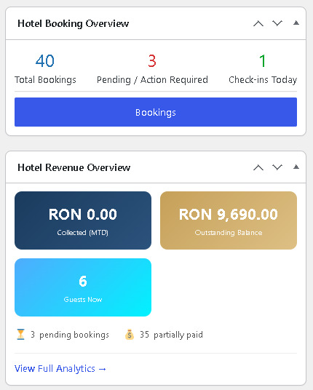The height and width of the screenshot is (390, 313).
Task: Move Hotel Booking Overview widget up
Action: (258, 23)
